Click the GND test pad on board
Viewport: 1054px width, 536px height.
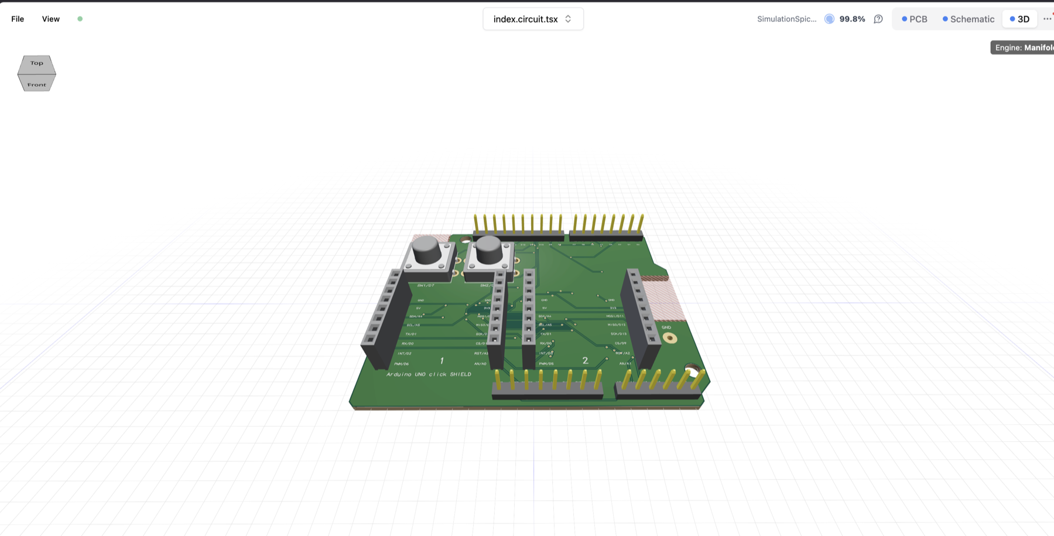pos(670,338)
